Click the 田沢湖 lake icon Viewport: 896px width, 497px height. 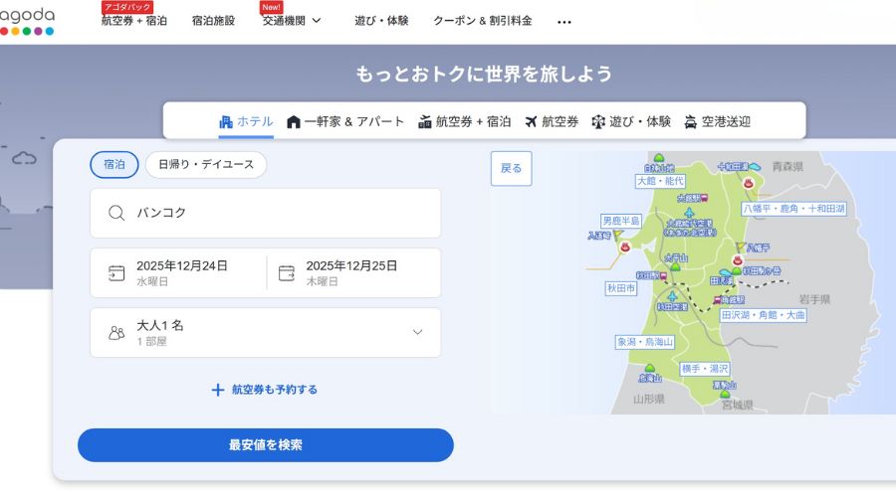(725, 272)
